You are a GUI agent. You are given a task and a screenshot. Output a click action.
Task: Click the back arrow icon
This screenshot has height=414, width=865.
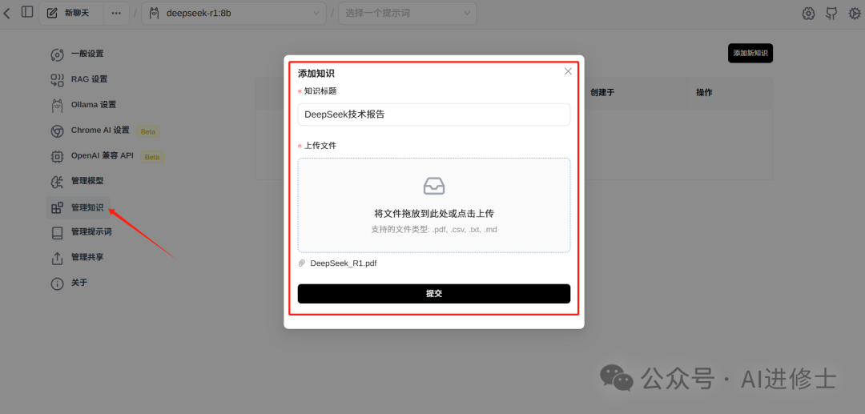[6, 13]
